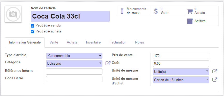
Task: Click the Code Barre label
Action: point(14,78)
